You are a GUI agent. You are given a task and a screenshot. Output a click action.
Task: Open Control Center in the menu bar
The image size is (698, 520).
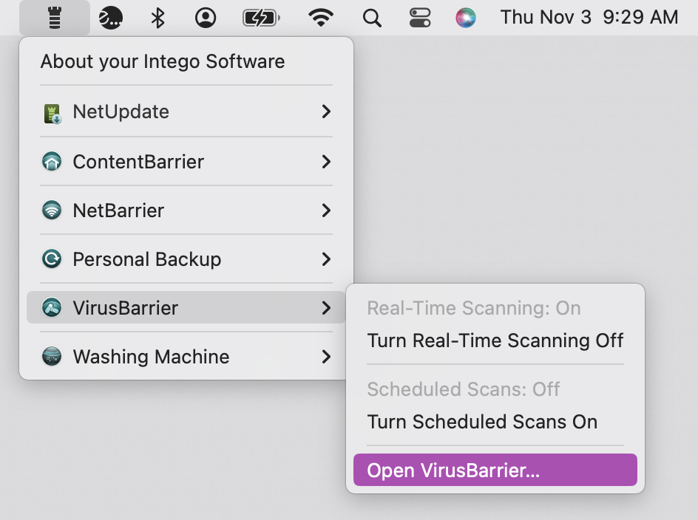click(x=419, y=18)
